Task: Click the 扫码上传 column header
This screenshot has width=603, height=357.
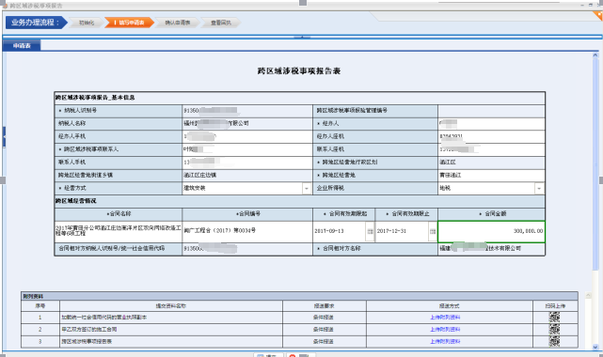Action: pos(555,306)
